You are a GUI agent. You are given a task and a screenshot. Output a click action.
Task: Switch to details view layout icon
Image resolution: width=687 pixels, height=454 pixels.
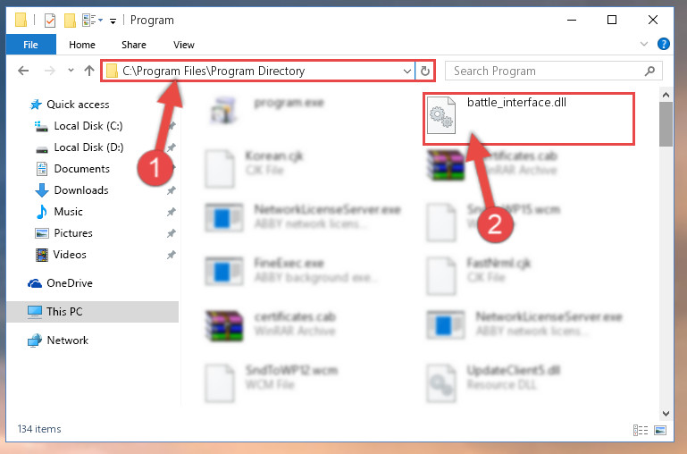pos(641,430)
